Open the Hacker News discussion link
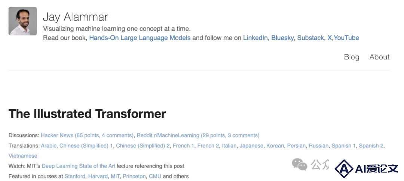Image resolution: width=404 pixels, height=181 pixels. click(x=87, y=135)
